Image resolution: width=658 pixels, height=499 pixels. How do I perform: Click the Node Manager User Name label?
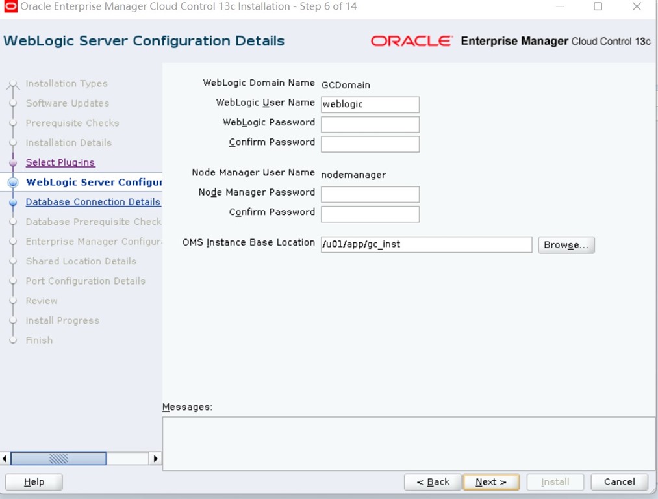click(253, 172)
